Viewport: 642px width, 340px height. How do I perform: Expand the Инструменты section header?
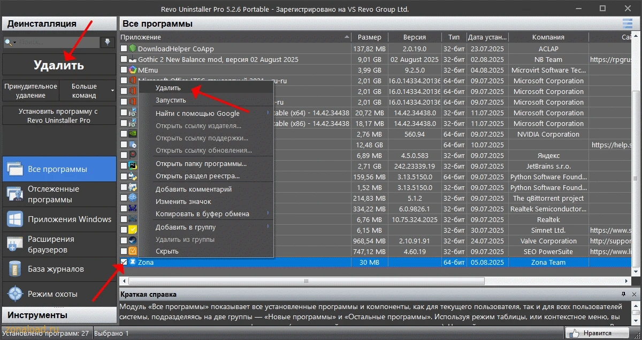click(x=58, y=315)
